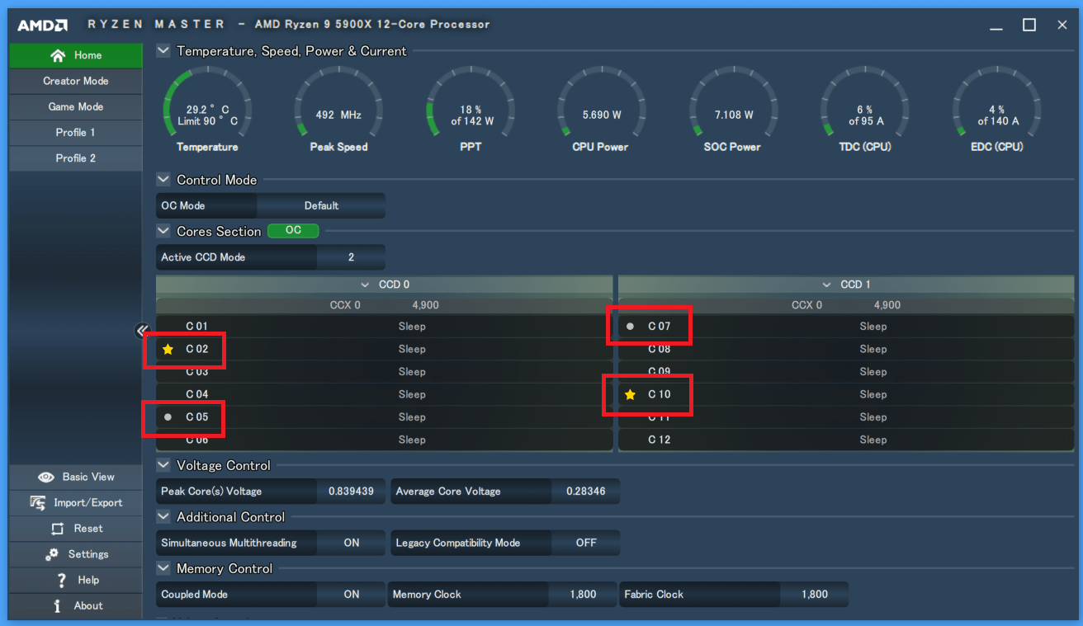
Task: Collapse the Control Mode section
Action: point(163,180)
